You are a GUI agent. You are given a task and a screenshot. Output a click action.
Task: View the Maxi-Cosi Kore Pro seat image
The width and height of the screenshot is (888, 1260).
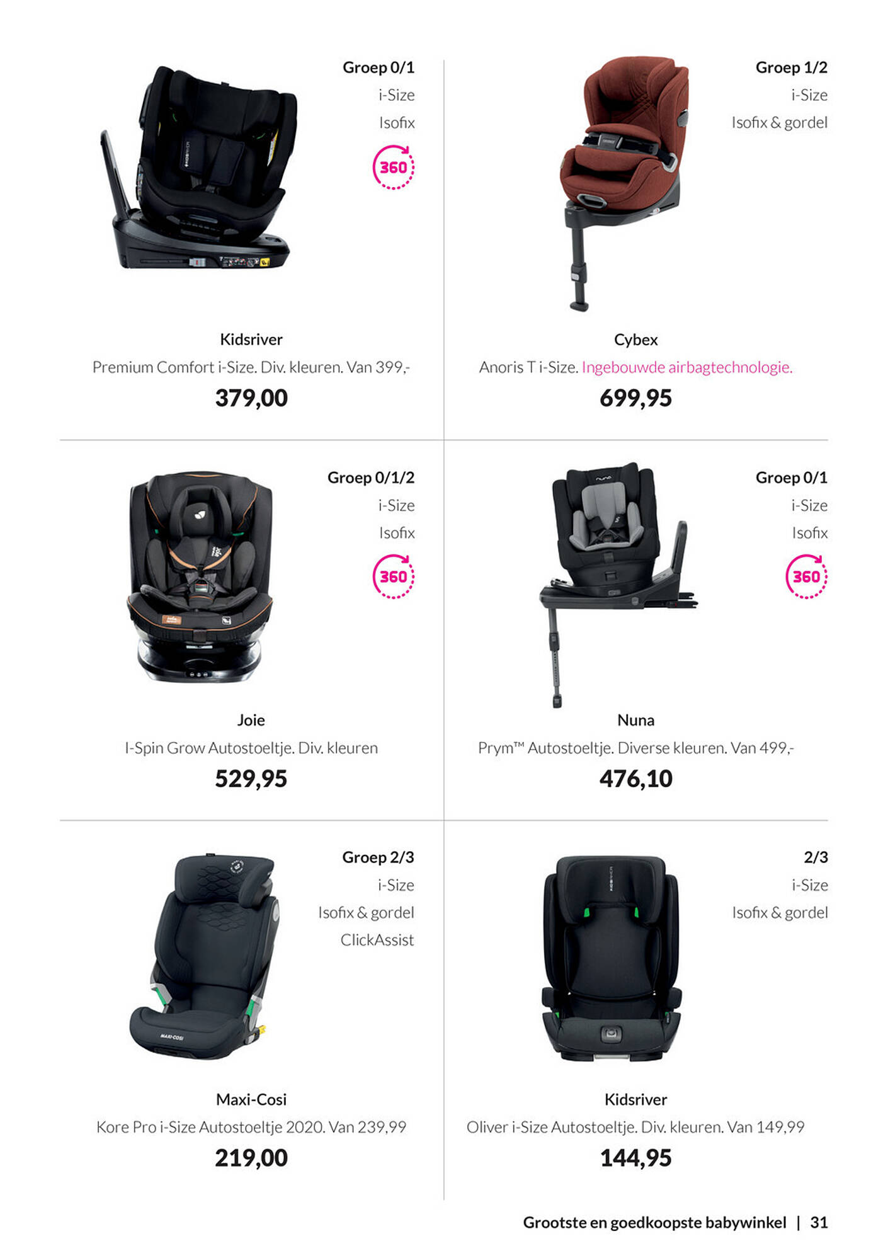pyautogui.click(x=203, y=956)
